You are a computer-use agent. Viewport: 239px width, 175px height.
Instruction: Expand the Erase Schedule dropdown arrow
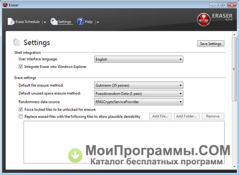click(45, 22)
